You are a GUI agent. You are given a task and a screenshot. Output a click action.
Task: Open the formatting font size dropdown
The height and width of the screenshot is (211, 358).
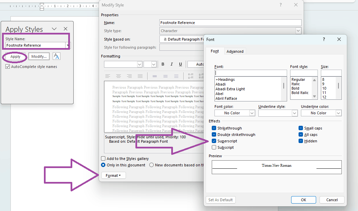click(x=154, y=65)
